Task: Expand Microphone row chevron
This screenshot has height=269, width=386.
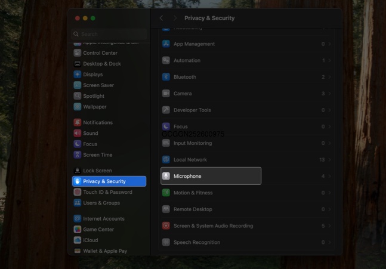Action: point(329,176)
